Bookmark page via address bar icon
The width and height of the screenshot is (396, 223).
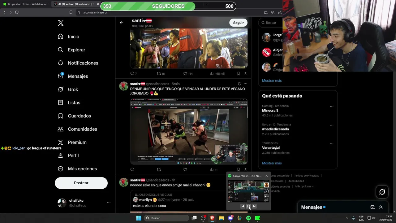71,12
